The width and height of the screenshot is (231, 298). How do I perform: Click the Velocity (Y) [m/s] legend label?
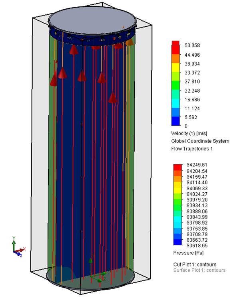189,134
